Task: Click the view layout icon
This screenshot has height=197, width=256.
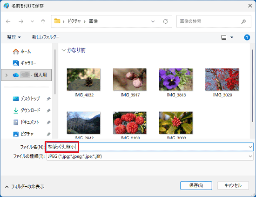Action: tap(224, 37)
